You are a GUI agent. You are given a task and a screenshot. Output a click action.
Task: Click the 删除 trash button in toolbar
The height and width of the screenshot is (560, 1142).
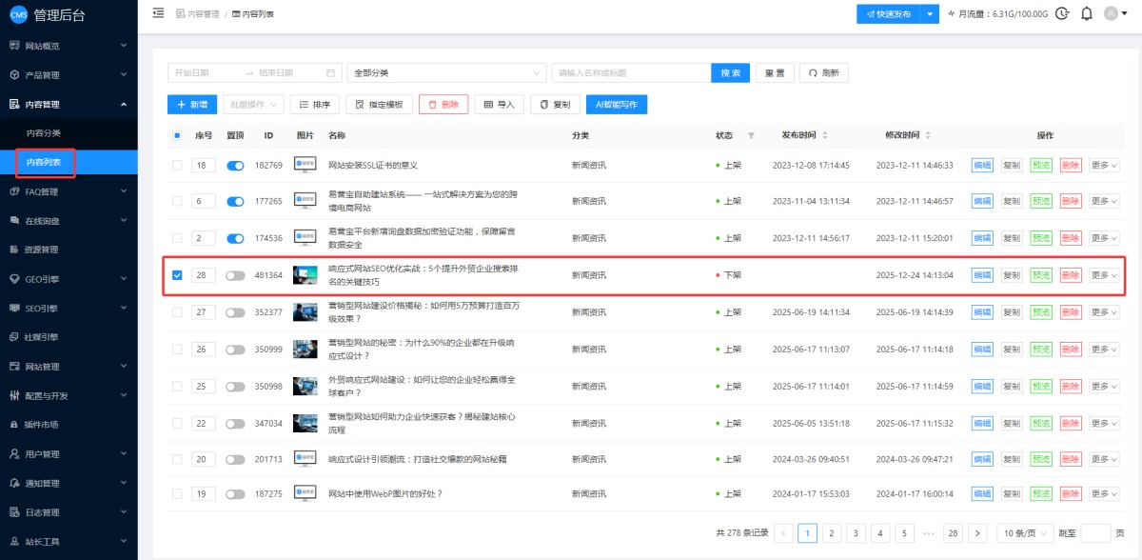click(443, 105)
